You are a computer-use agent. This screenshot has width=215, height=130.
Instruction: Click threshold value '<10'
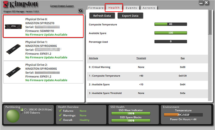141,84
